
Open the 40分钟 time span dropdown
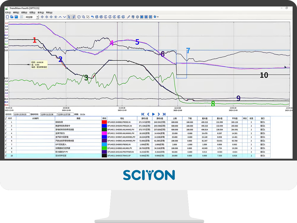[x=37, y=17]
